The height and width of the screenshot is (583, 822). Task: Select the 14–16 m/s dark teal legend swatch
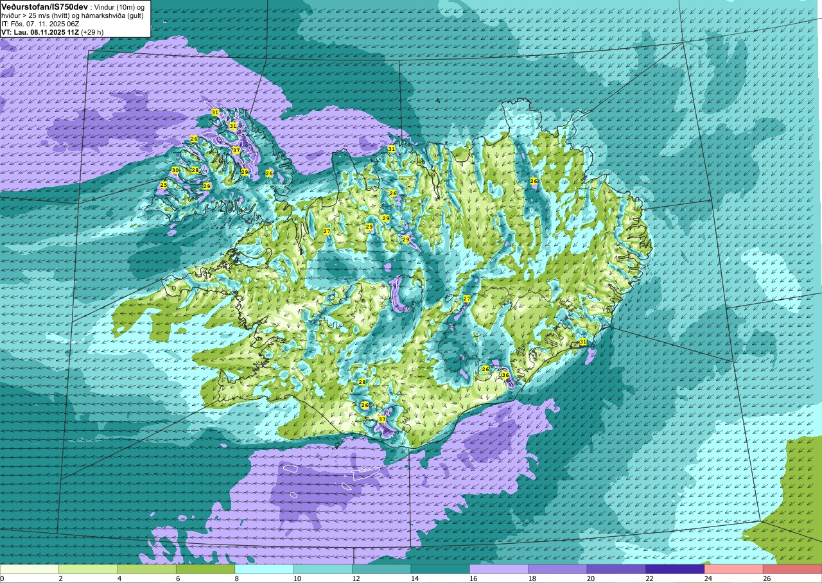pyautogui.click(x=440, y=569)
